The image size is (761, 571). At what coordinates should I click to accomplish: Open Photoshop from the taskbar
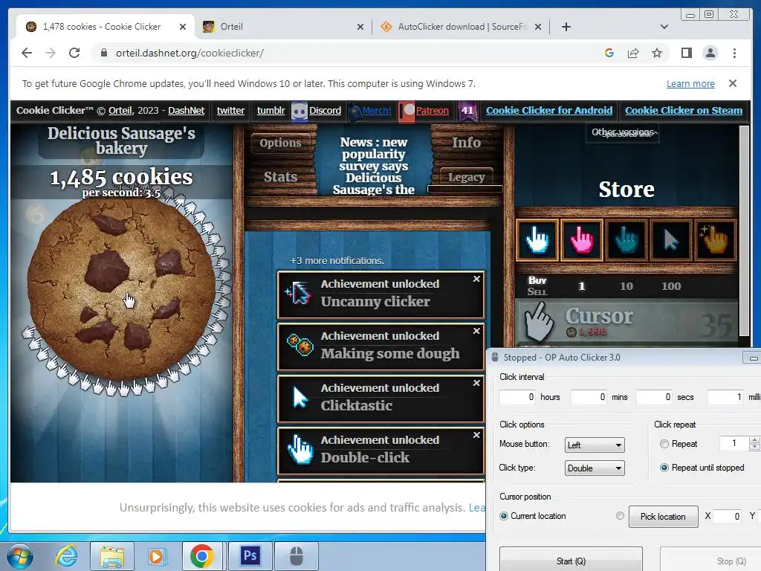[x=250, y=555]
